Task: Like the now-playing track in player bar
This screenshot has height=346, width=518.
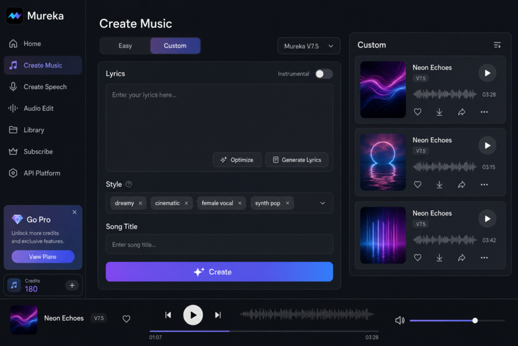Action: tap(126, 319)
